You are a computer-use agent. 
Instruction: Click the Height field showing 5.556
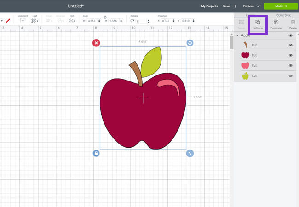[114, 21]
